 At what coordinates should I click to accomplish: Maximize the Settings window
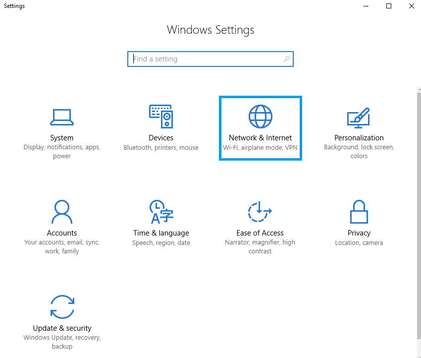click(x=388, y=6)
